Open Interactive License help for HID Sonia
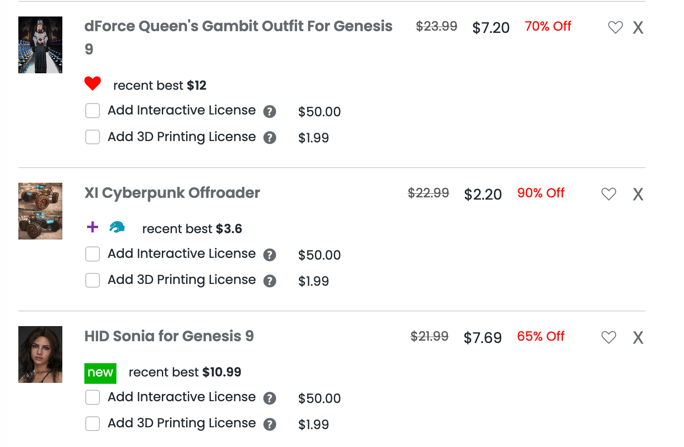This screenshot has height=447, width=684. [x=270, y=398]
